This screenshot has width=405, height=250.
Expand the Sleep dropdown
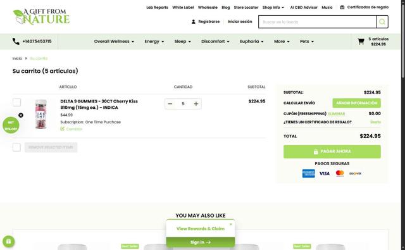click(182, 42)
